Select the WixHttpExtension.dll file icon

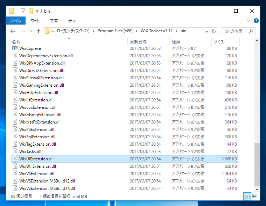pos(15,93)
